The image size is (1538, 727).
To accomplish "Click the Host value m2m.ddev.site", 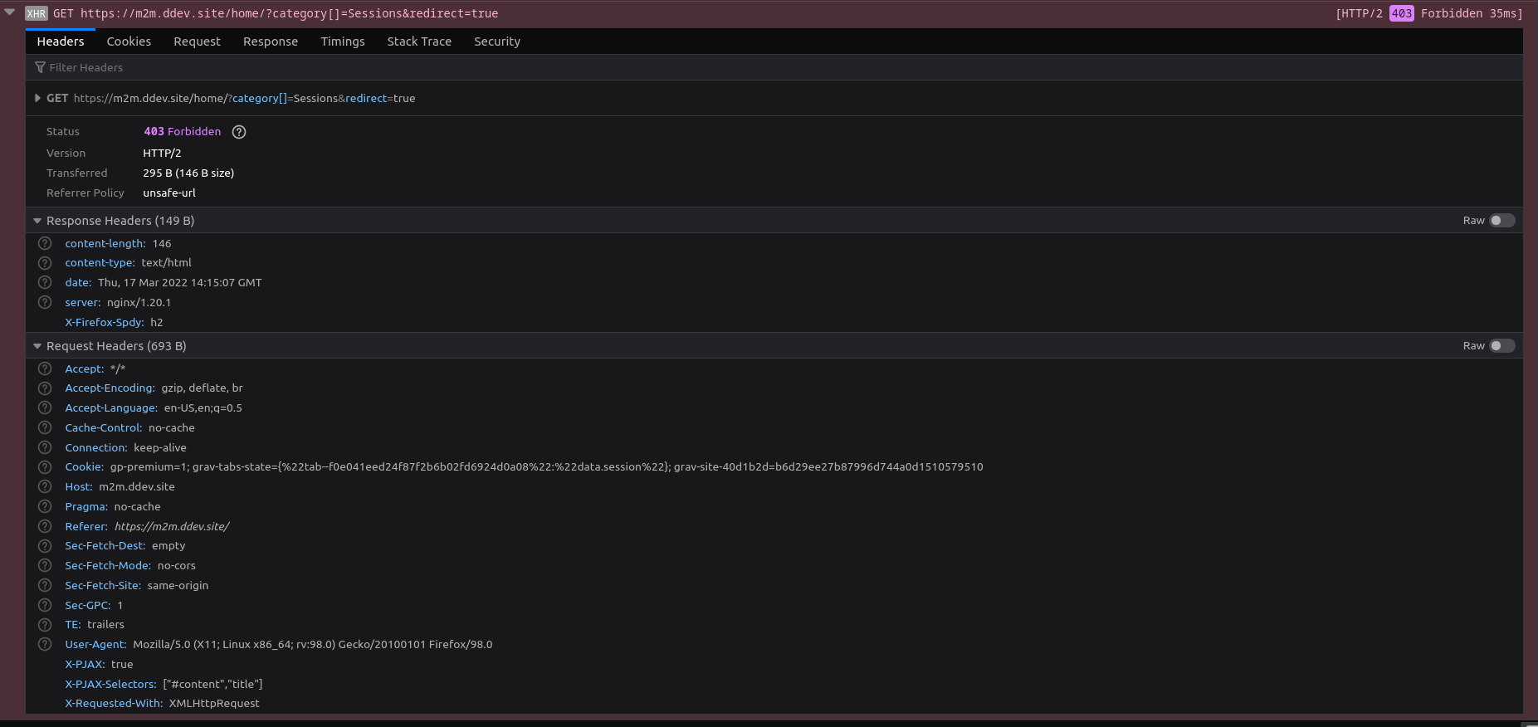I will point(137,486).
